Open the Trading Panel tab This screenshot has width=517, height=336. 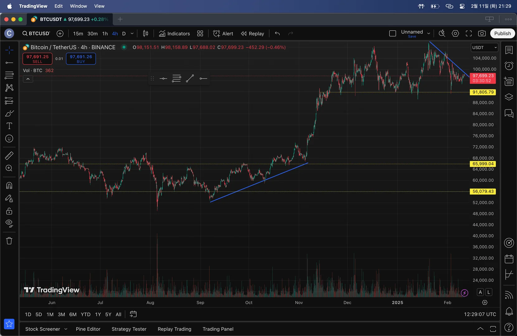click(218, 329)
